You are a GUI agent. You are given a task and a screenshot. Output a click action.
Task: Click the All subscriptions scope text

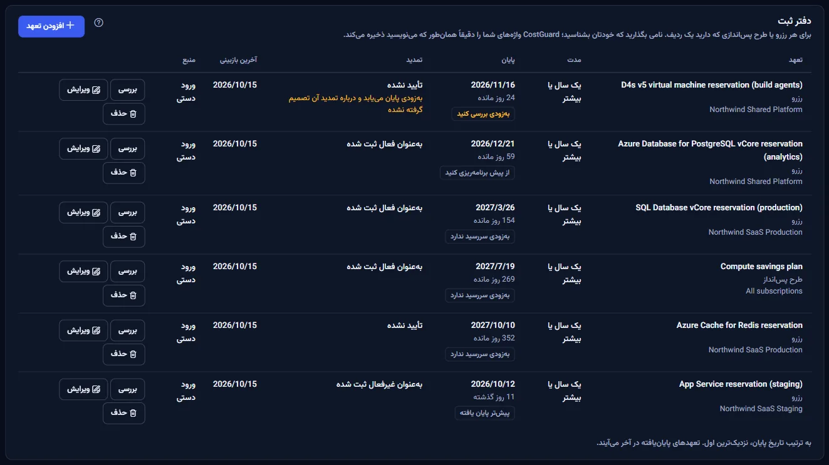774,291
